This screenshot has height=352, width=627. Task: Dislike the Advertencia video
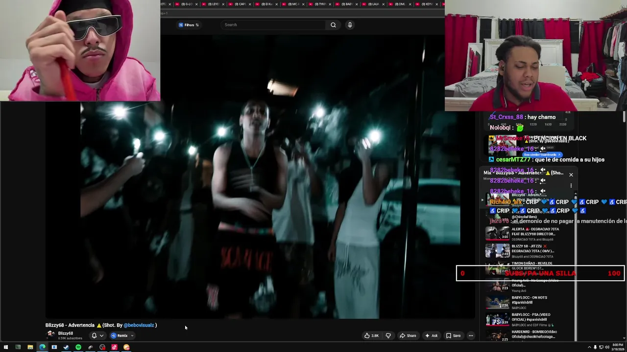point(388,335)
